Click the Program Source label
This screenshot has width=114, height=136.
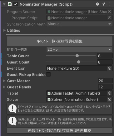[x=21, y=12]
